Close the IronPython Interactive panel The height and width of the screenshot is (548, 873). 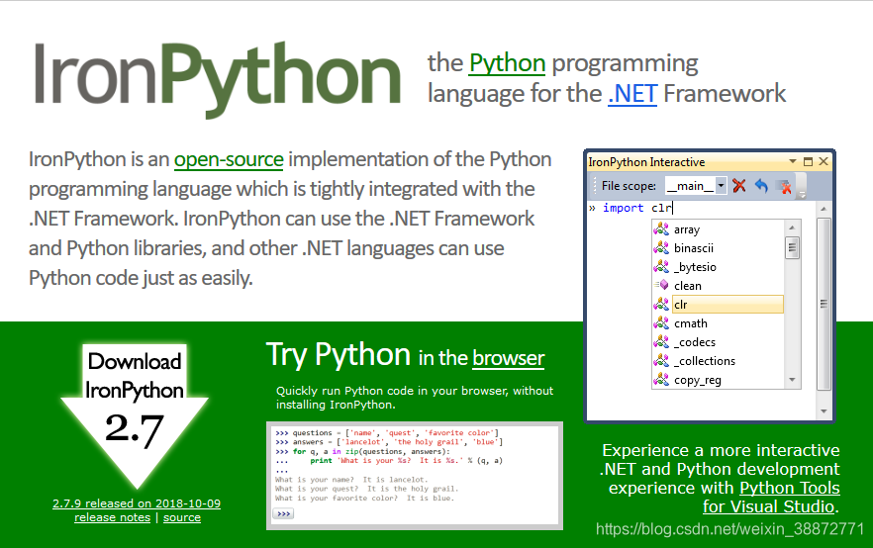tap(824, 161)
